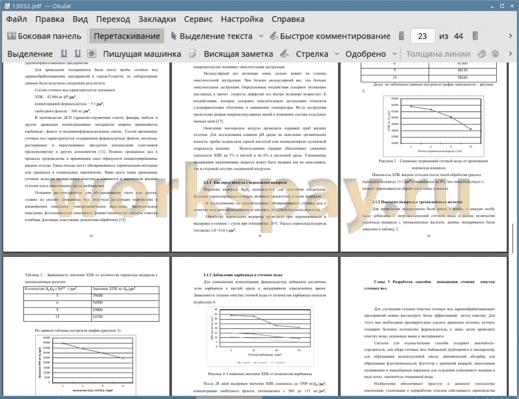Toggle Быстрое комментирование quick annotations
The width and height of the screenshot is (519, 399).
[x=330, y=36]
